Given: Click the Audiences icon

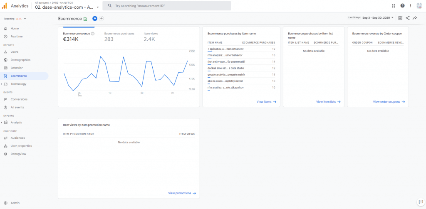Looking at the screenshot, I should click(5, 138).
